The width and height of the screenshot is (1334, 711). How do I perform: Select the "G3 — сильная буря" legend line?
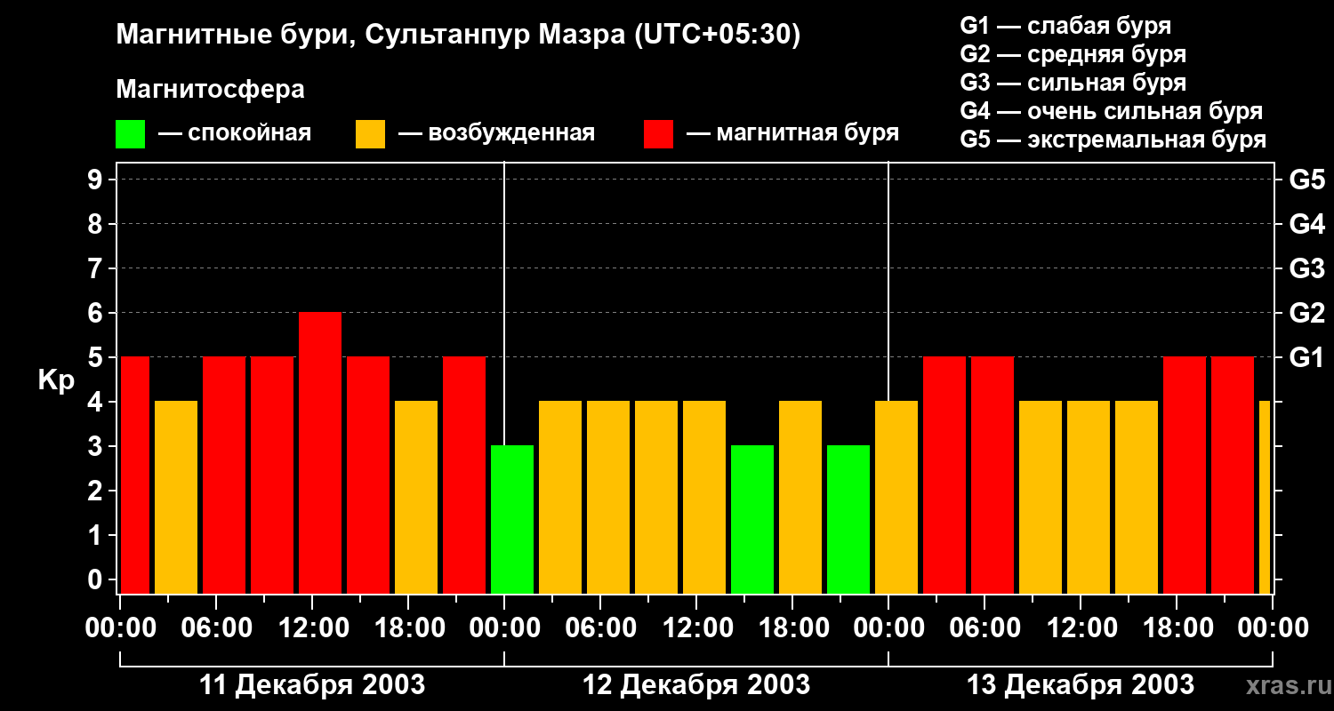tap(1073, 82)
